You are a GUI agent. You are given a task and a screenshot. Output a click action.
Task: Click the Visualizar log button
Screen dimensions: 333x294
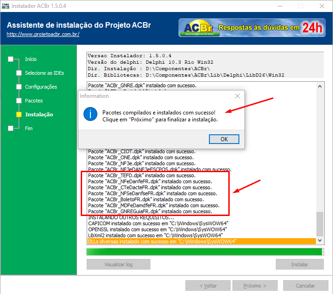[118, 264]
